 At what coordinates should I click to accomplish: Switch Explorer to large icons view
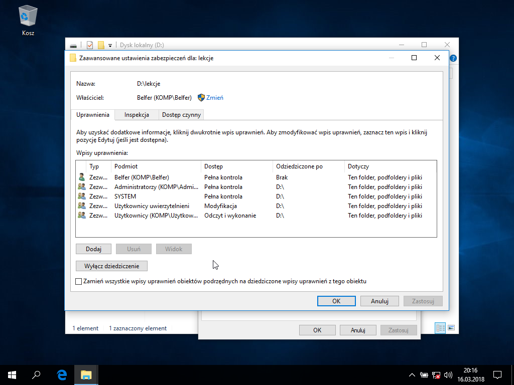(x=451, y=328)
